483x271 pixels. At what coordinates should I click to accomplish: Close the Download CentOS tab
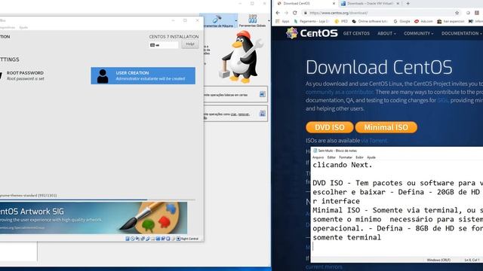[x=334, y=4]
